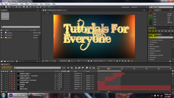Select Golden Light 3 layer name
The height and width of the screenshot is (98, 174).
pyautogui.click(x=25, y=74)
